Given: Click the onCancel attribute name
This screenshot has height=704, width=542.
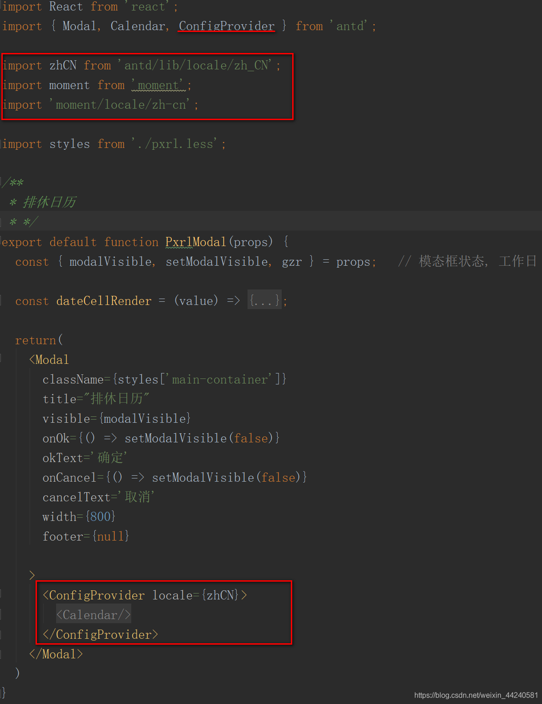Looking at the screenshot, I should tap(69, 478).
